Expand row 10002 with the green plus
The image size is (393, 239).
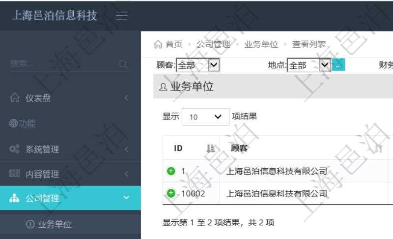tap(171, 193)
